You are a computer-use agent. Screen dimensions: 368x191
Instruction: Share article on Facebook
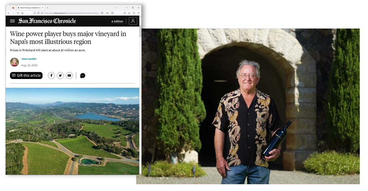51,76
